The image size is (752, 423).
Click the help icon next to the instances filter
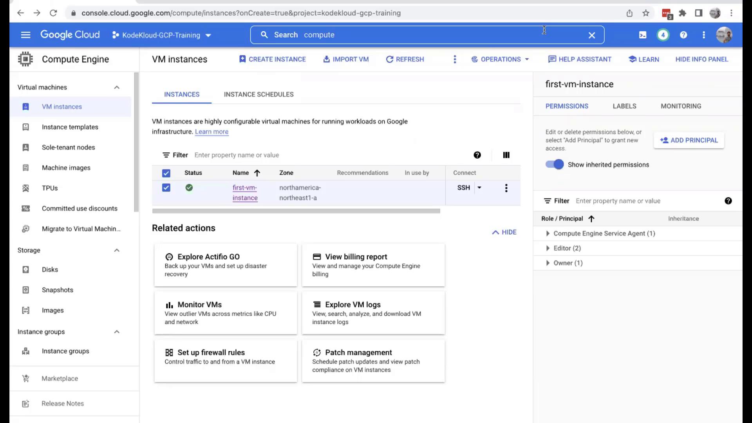pyautogui.click(x=477, y=155)
